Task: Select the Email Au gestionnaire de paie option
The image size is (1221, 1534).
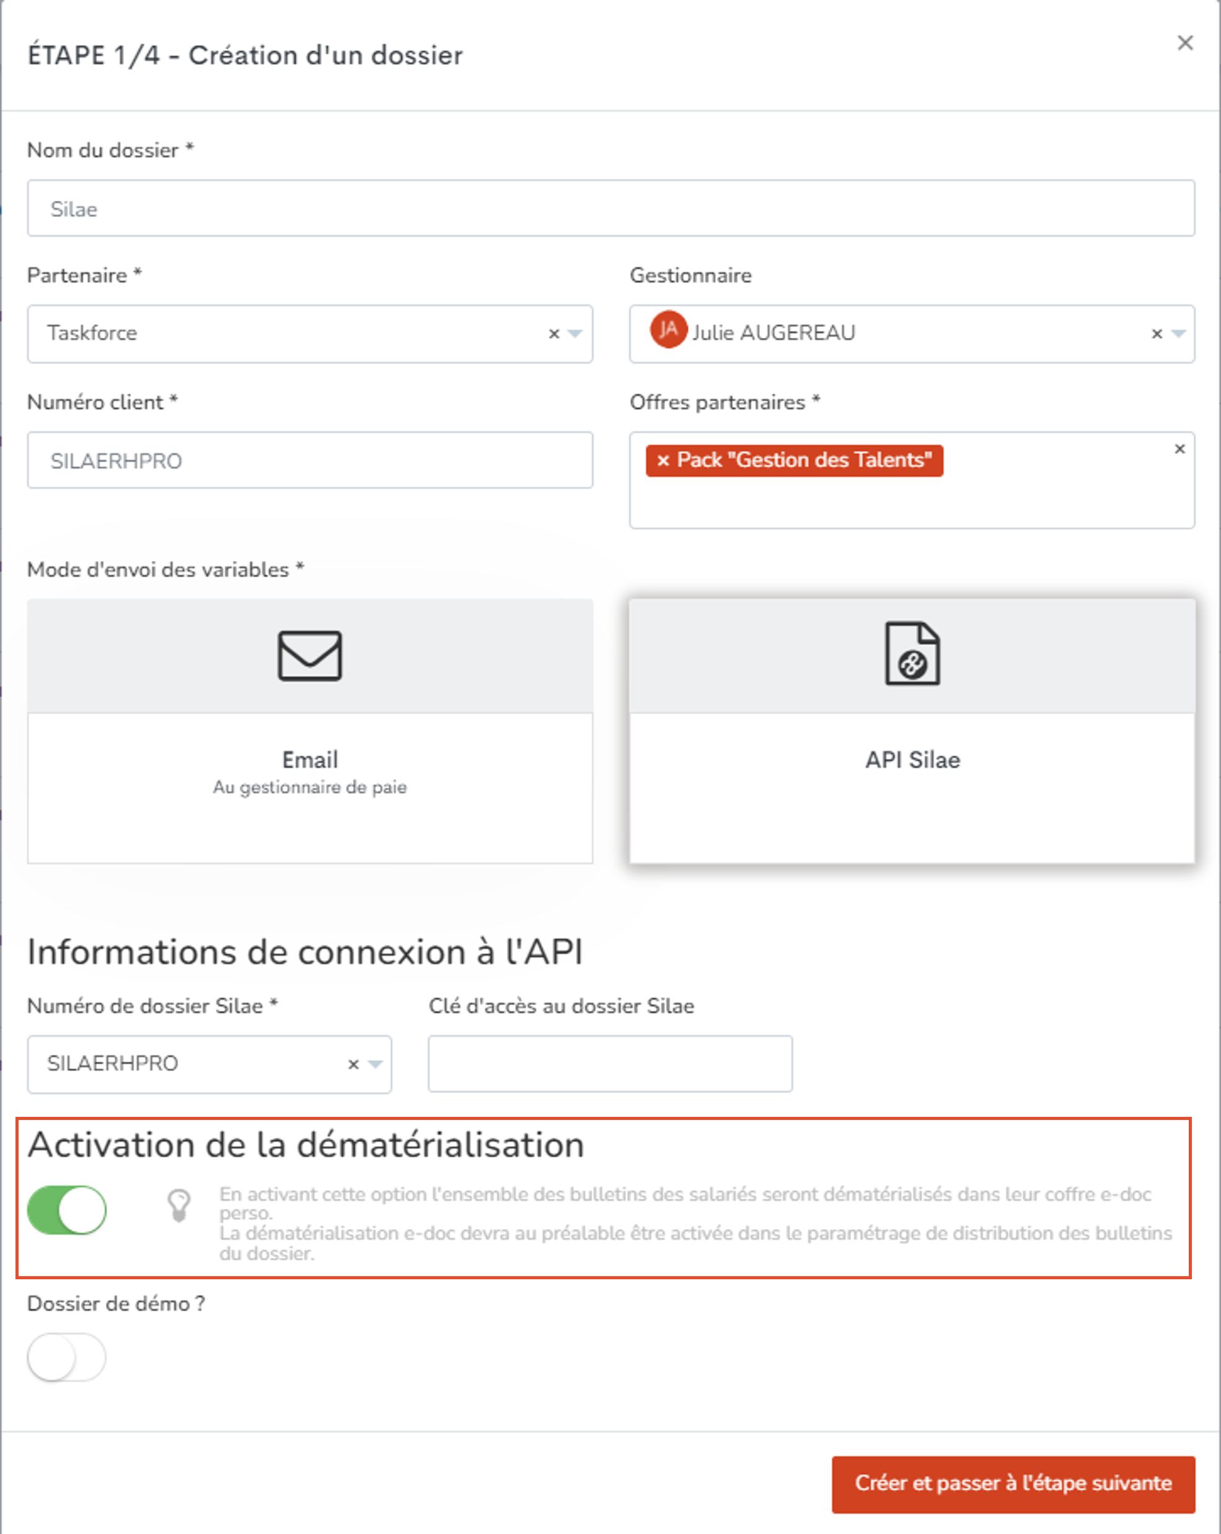Action: coord(309,731)
